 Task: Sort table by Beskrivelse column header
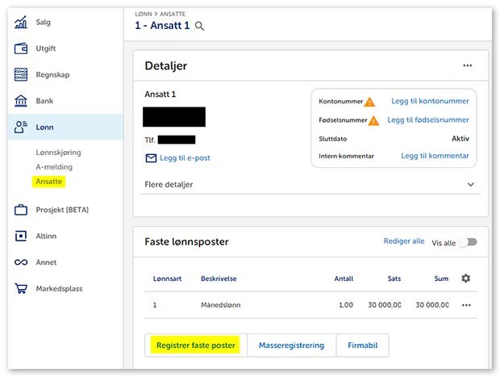[x=219, y=279]
